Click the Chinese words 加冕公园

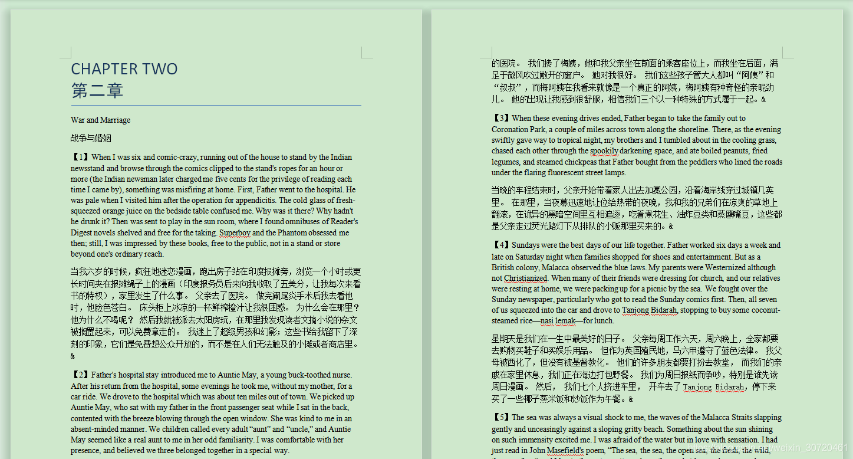tap(660, 190)
